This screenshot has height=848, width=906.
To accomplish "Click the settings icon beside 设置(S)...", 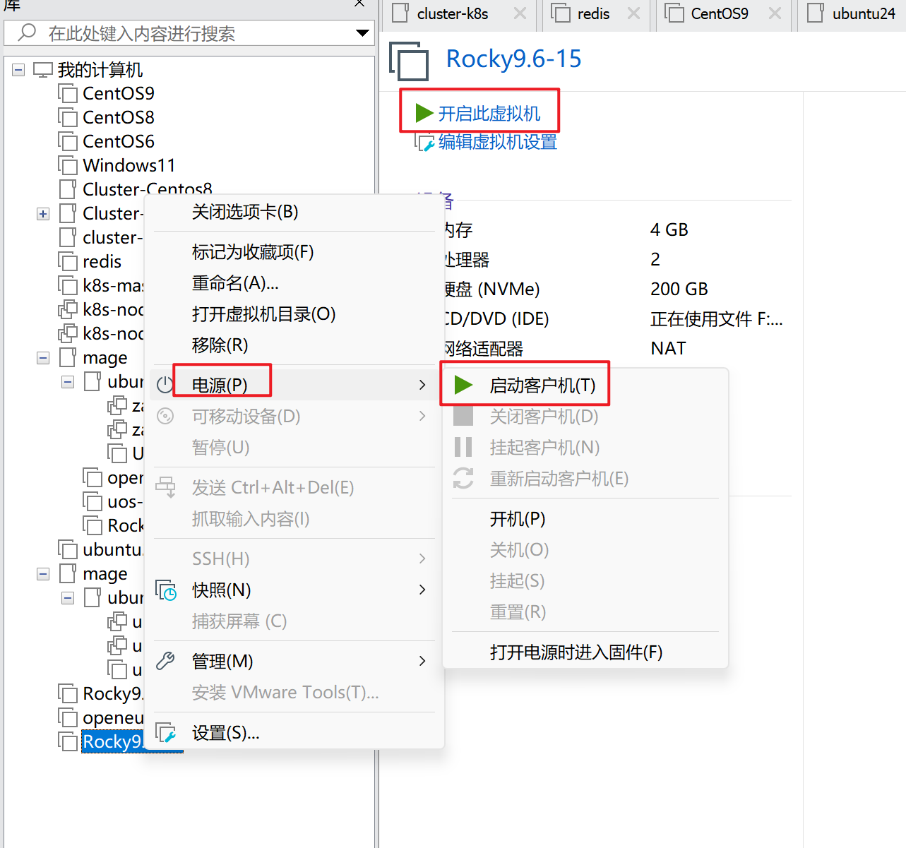I will 166,733.
